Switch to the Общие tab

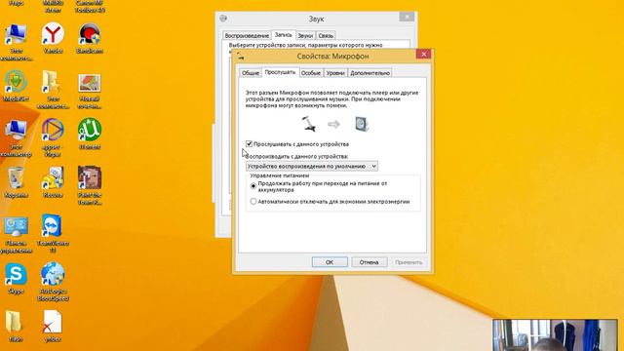click(x=251, y=73)
